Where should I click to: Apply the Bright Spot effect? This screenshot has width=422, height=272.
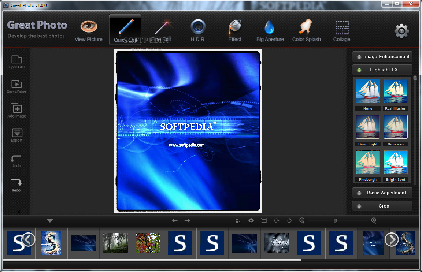396,162
